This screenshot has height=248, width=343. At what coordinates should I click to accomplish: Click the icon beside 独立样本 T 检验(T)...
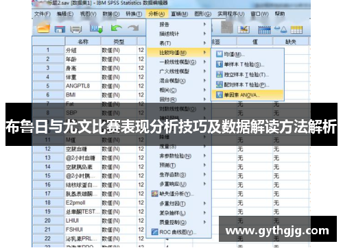[x=220, y=75]
